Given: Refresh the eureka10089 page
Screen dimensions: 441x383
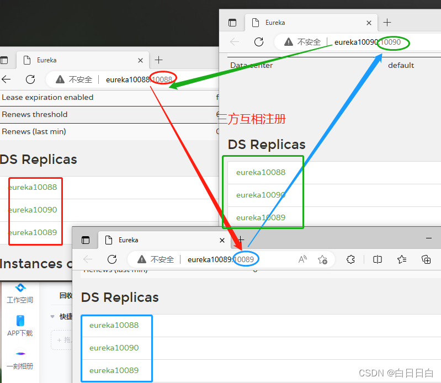Looking at the screenshot, I should pyautogui.click(x=112, y=259).
